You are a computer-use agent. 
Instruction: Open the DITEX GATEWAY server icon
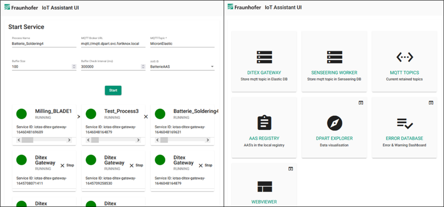coord(264,57)
